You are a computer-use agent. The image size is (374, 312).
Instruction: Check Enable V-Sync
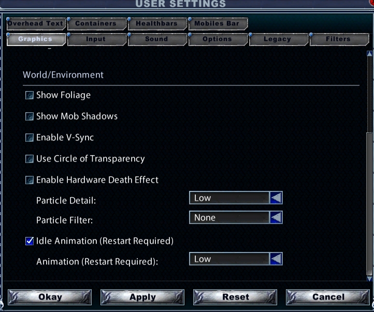30,138
